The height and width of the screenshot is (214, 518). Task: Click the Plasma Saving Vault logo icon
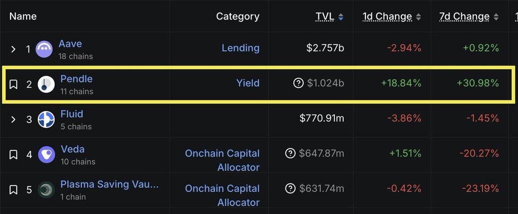46,189
